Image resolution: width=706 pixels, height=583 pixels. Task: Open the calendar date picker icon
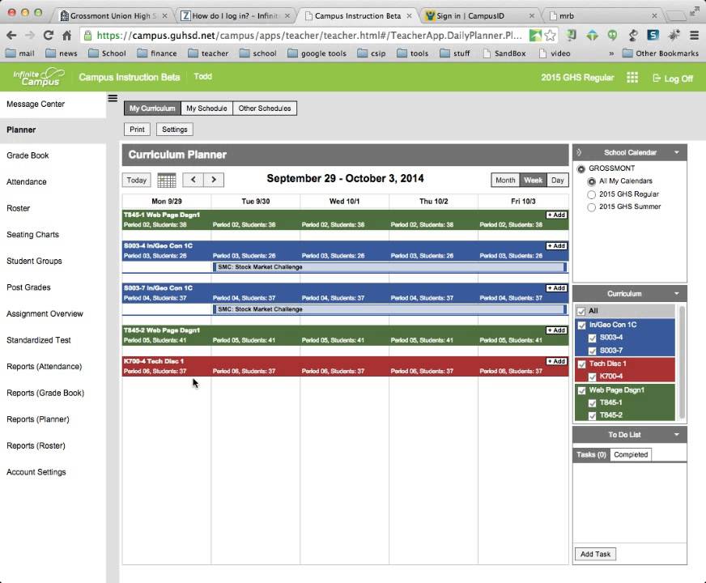(x=167, y=180)
